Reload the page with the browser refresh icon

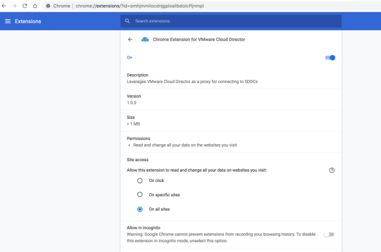[24, 6]
